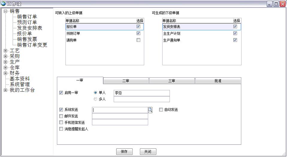Click the 手机短信发送 text input field
The height and width of the screenshot is (157, 287).
[120, 122]
